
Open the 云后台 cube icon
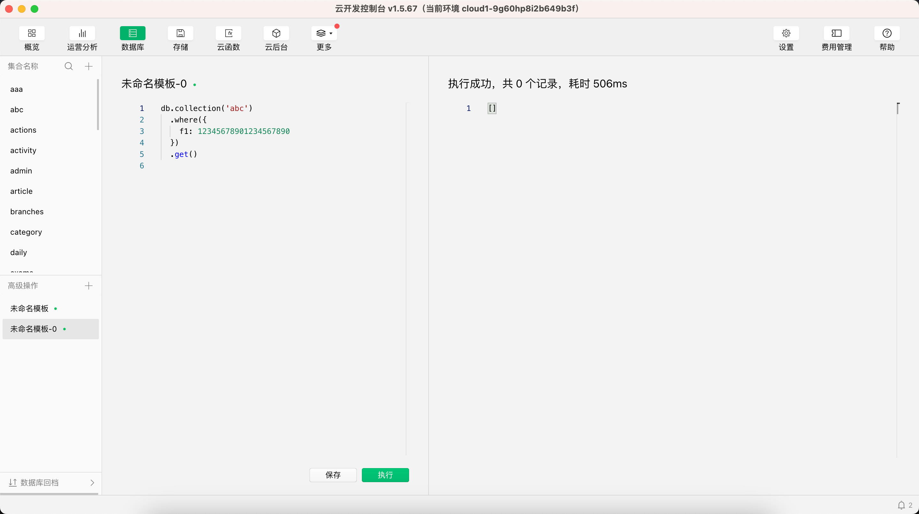276,33
